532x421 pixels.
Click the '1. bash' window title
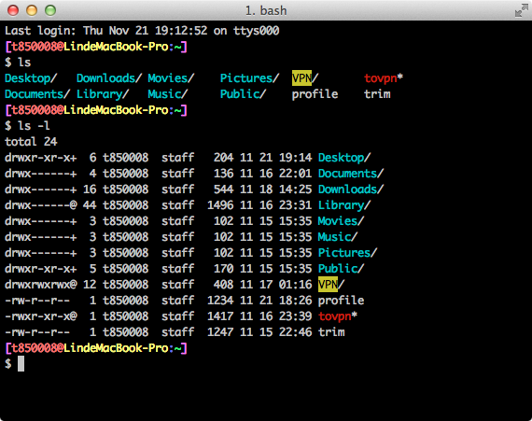tap(266, 11)
